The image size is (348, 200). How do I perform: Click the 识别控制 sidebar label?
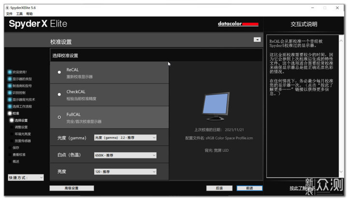19,92
